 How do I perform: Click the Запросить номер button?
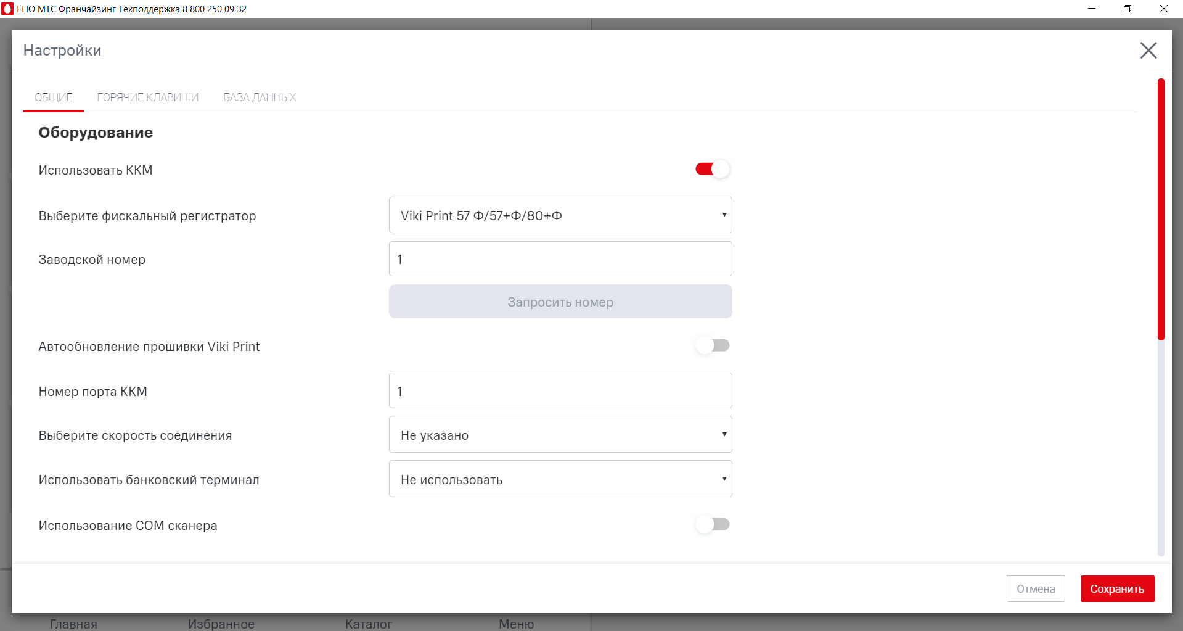[560, 302]
